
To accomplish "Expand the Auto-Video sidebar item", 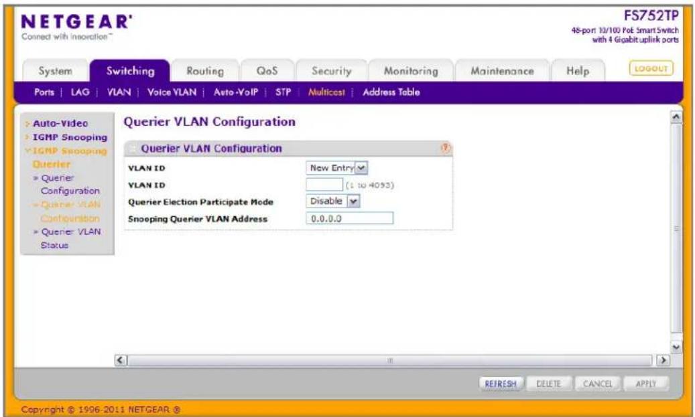I will [x=60, y=124].
